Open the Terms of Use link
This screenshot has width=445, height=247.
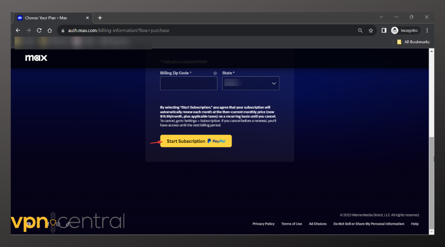[291, 224]
